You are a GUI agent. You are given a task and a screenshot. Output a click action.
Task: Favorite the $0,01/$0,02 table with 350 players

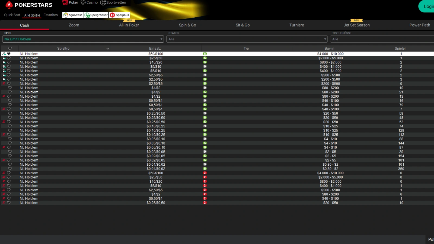10,169
